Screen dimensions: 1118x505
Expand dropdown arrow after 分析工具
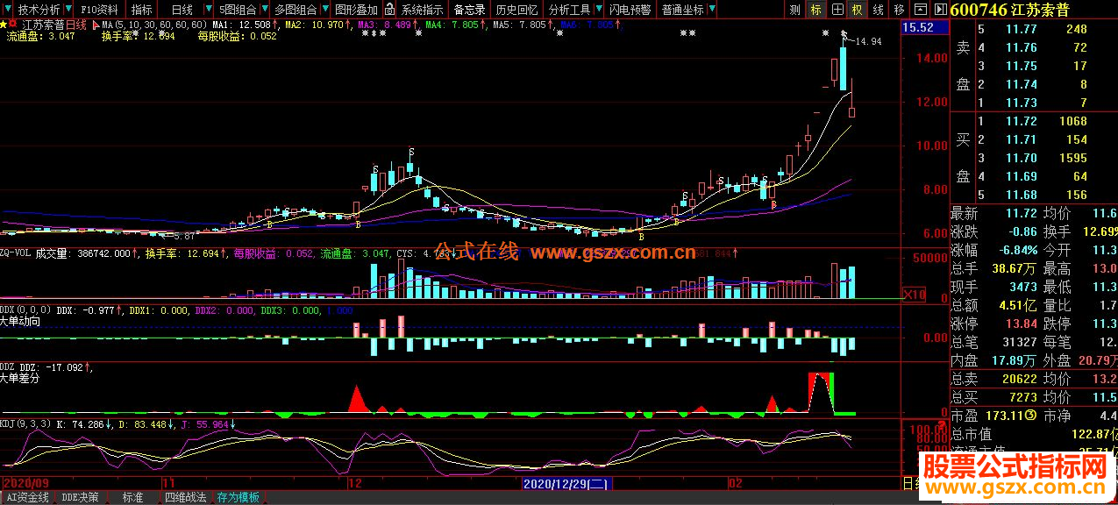click(599, 9)
